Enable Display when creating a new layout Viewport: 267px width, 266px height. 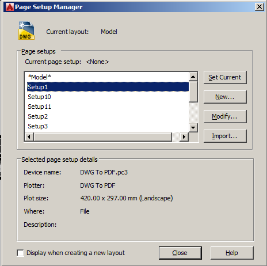(x=20, y=253)
